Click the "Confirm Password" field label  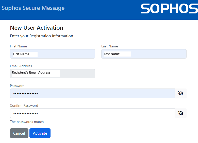point(24,105)
